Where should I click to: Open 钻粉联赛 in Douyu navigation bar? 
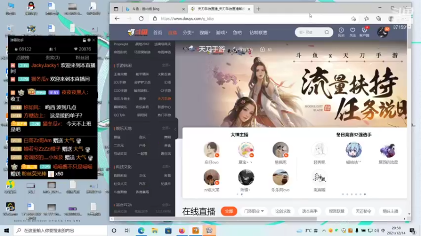(258, 33)
